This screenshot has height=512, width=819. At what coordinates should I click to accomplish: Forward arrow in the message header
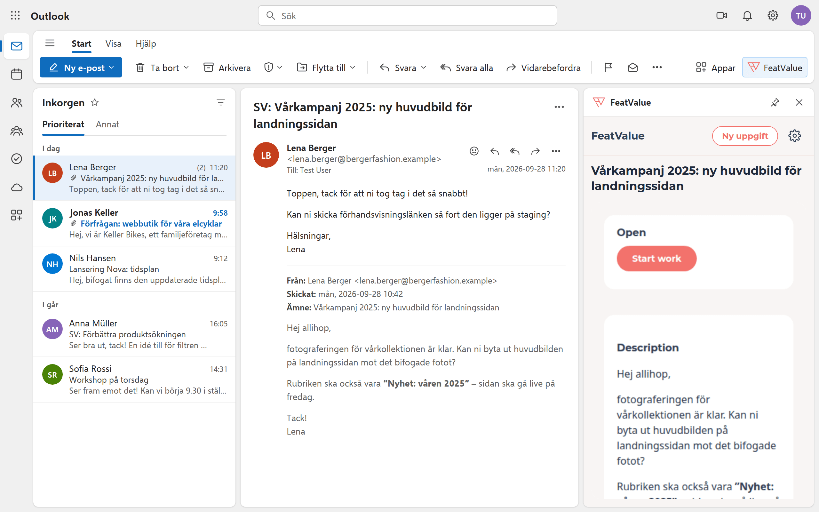coord(536,151)
